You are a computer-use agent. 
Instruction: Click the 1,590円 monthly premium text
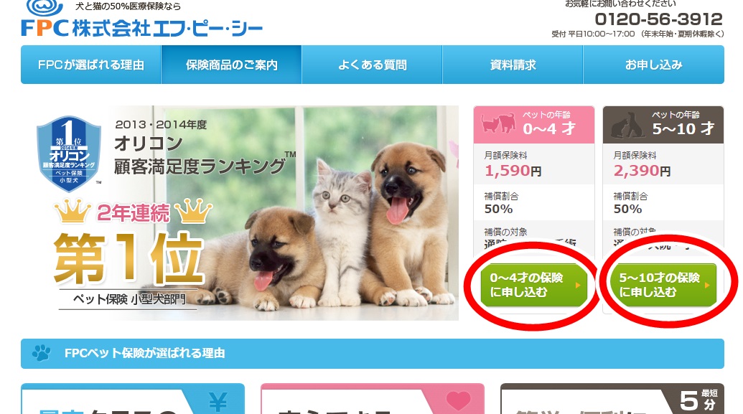tap(513, 171)
